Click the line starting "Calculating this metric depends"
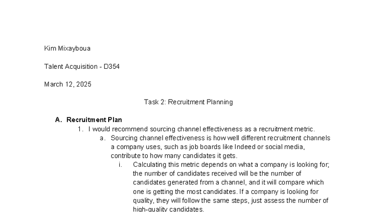Viewport: 377px width, 212px height. tap(231, 164)
